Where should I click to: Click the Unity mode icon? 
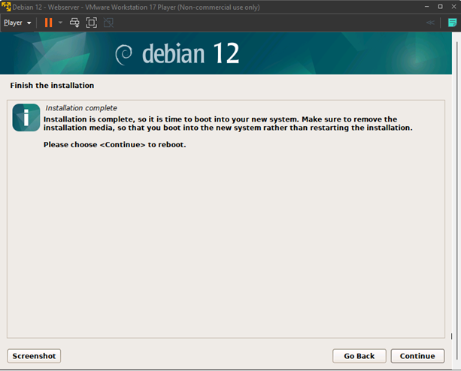(108, 23)
